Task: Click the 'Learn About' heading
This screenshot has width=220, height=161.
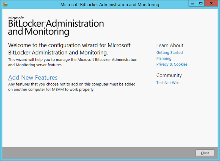Action: click(x=170, y=46)
